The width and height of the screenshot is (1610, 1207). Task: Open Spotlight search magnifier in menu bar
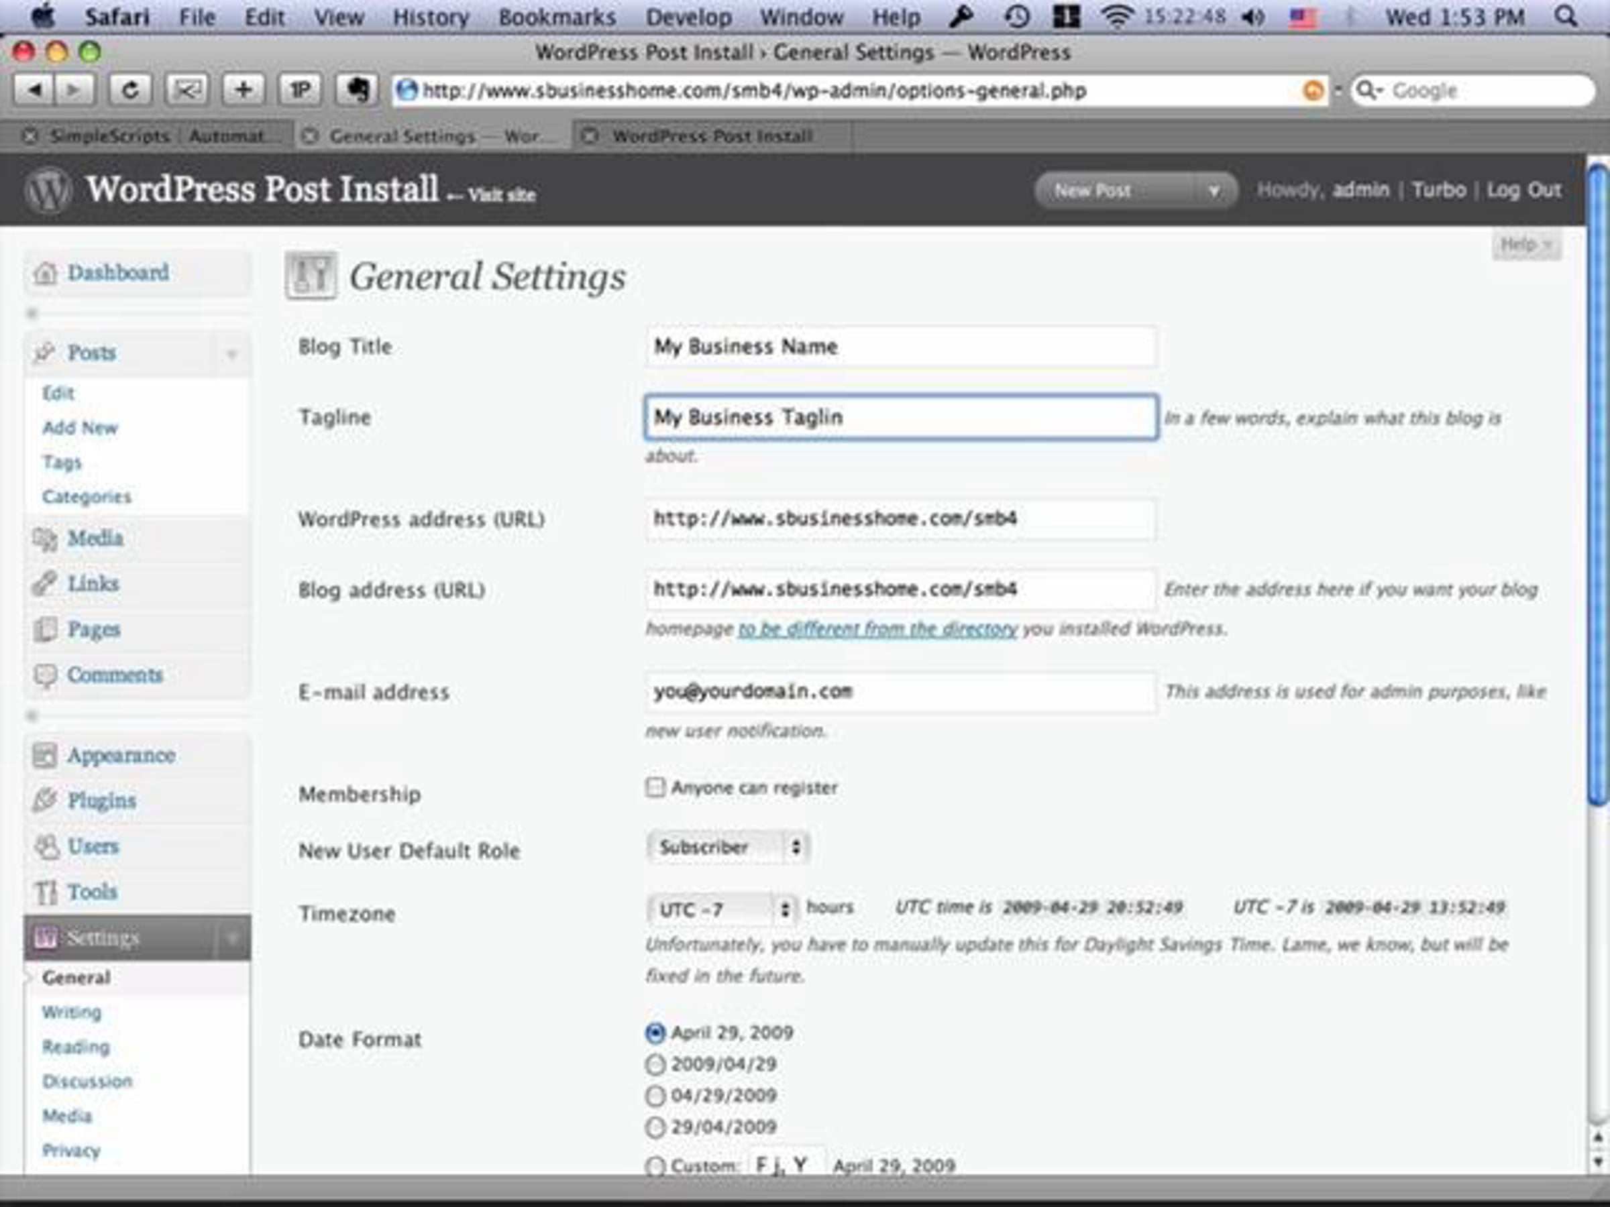[1566, 16]
